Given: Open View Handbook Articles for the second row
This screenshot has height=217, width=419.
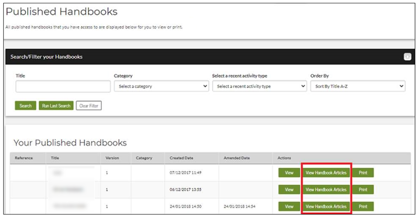Looking at the screenshot, I should point(326,189).
